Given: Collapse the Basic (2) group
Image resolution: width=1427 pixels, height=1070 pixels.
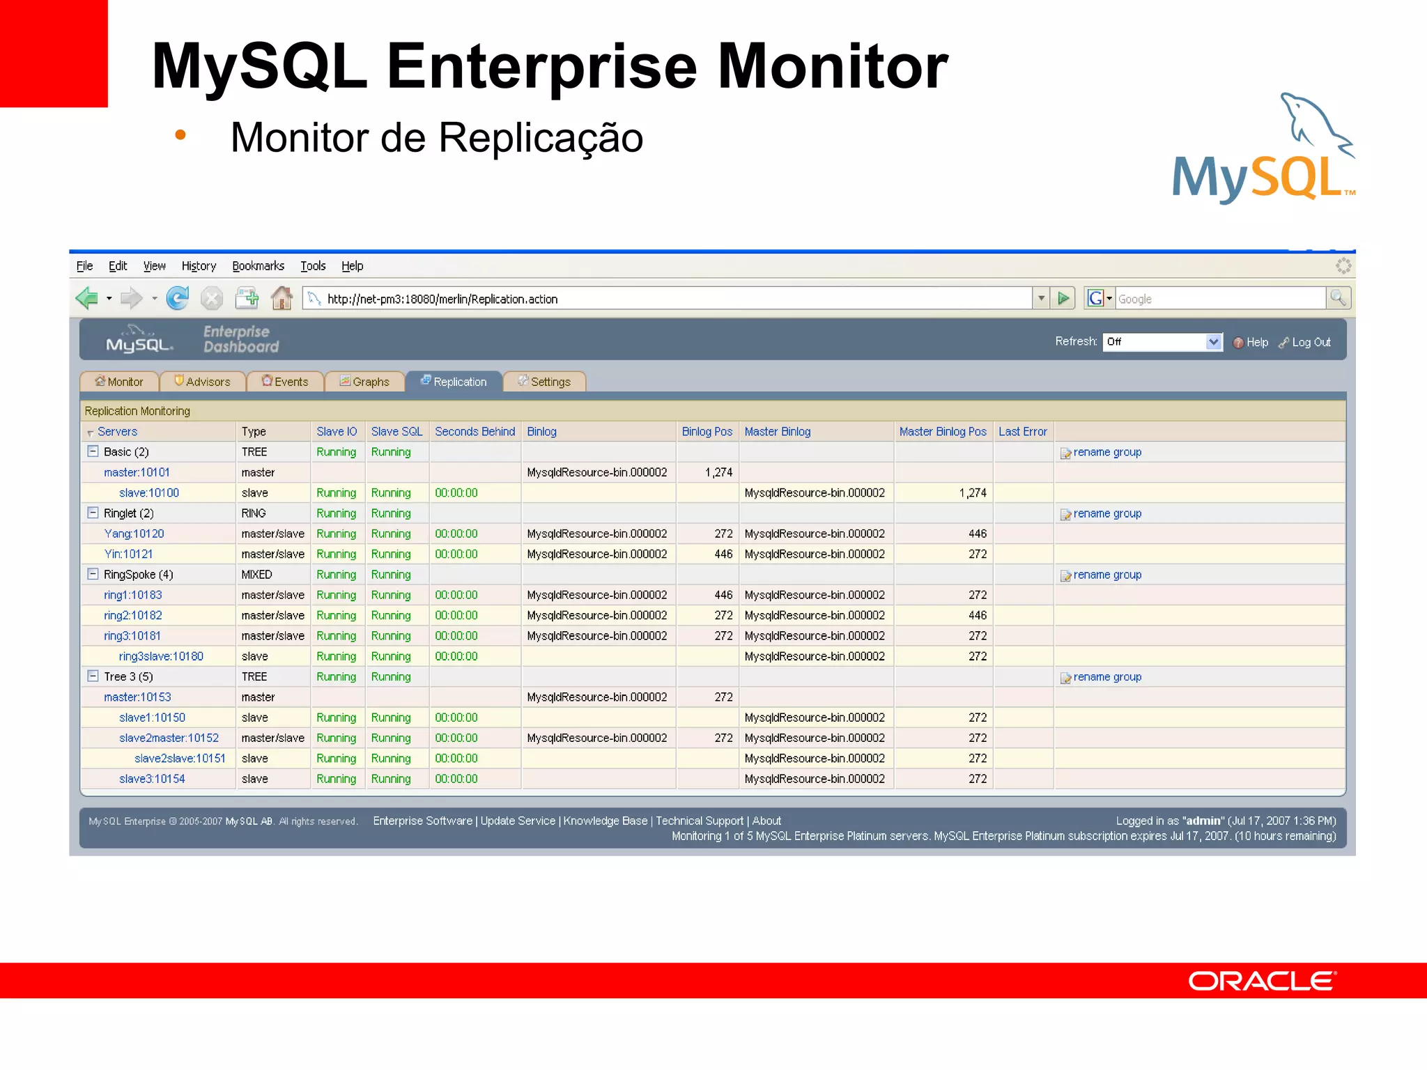Looking at the screenshot, I should click(93, 451).
